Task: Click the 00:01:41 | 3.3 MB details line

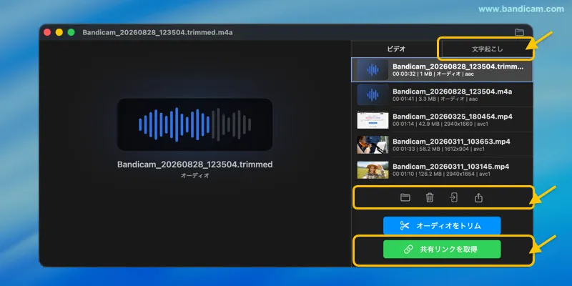Action: point(435,99)
